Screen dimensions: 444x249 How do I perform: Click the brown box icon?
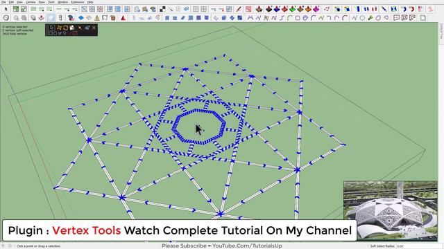113,18
